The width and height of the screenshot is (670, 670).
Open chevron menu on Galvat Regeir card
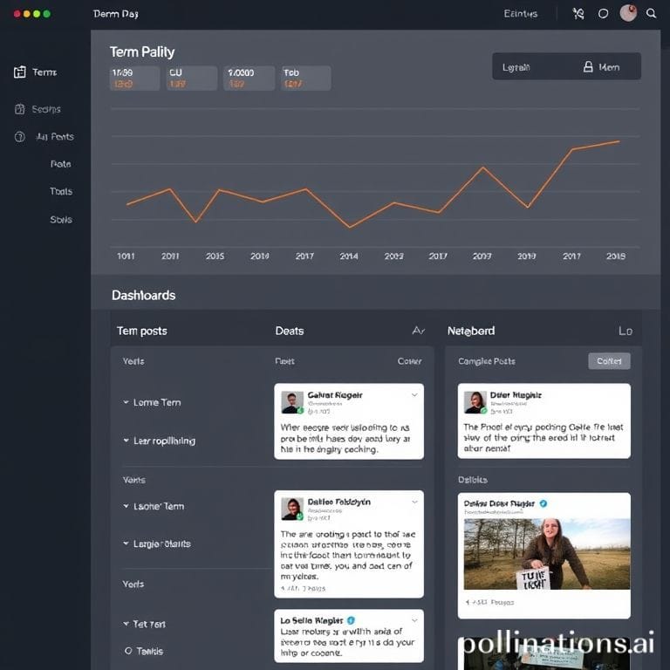click(x=414, y=395)
